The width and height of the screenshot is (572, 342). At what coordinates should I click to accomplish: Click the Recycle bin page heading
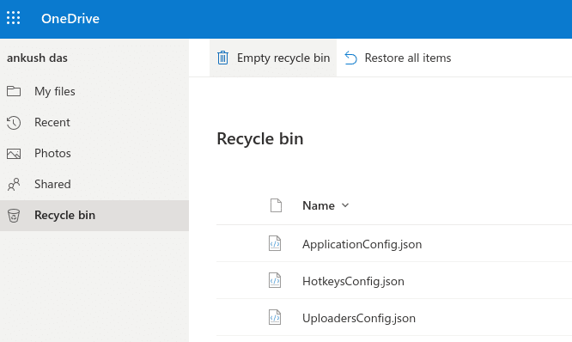(x=260, y=138)
